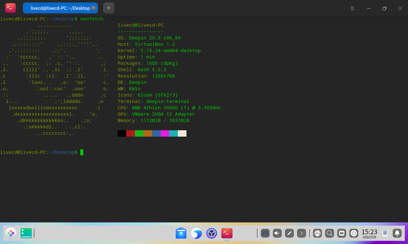
Task: Click the "Icons: bloom [GTK2/3]" line
Action: click(x=148, y=95)
